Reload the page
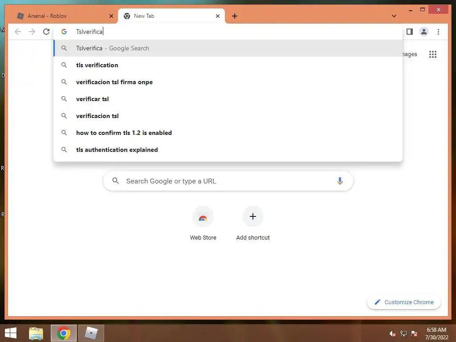 (x=46, y=32)
